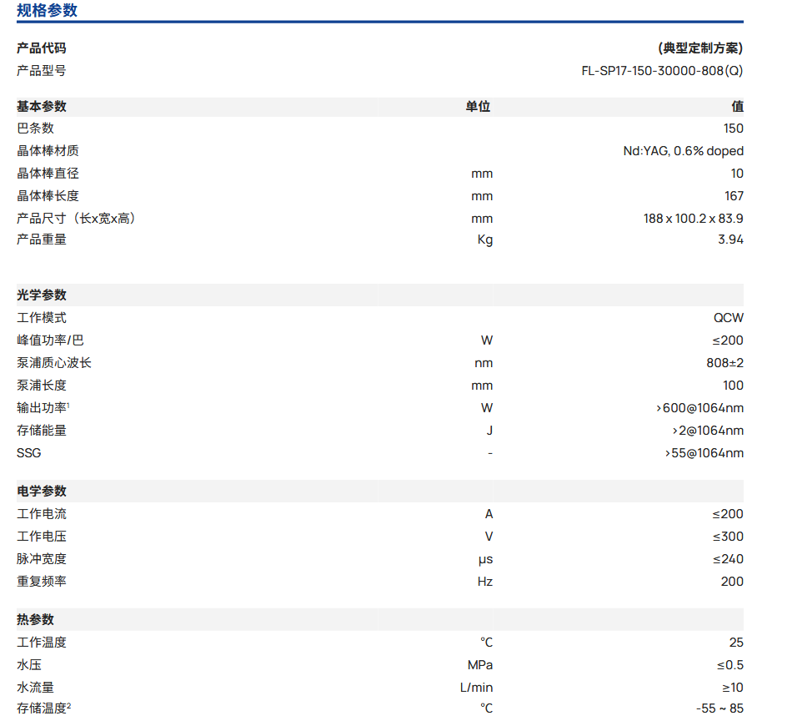This screenshot has width=787, height=721.
Task: Click the 输出功率 row label
Action: click(42, 408)
